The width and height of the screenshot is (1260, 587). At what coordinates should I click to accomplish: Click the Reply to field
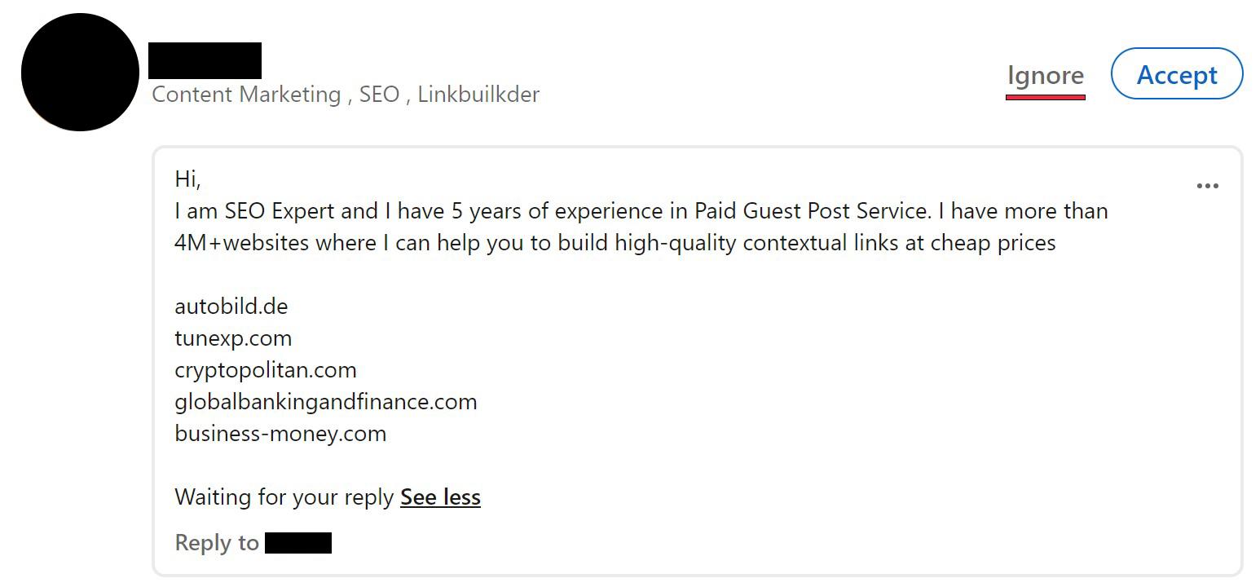[x=253, y=543]
